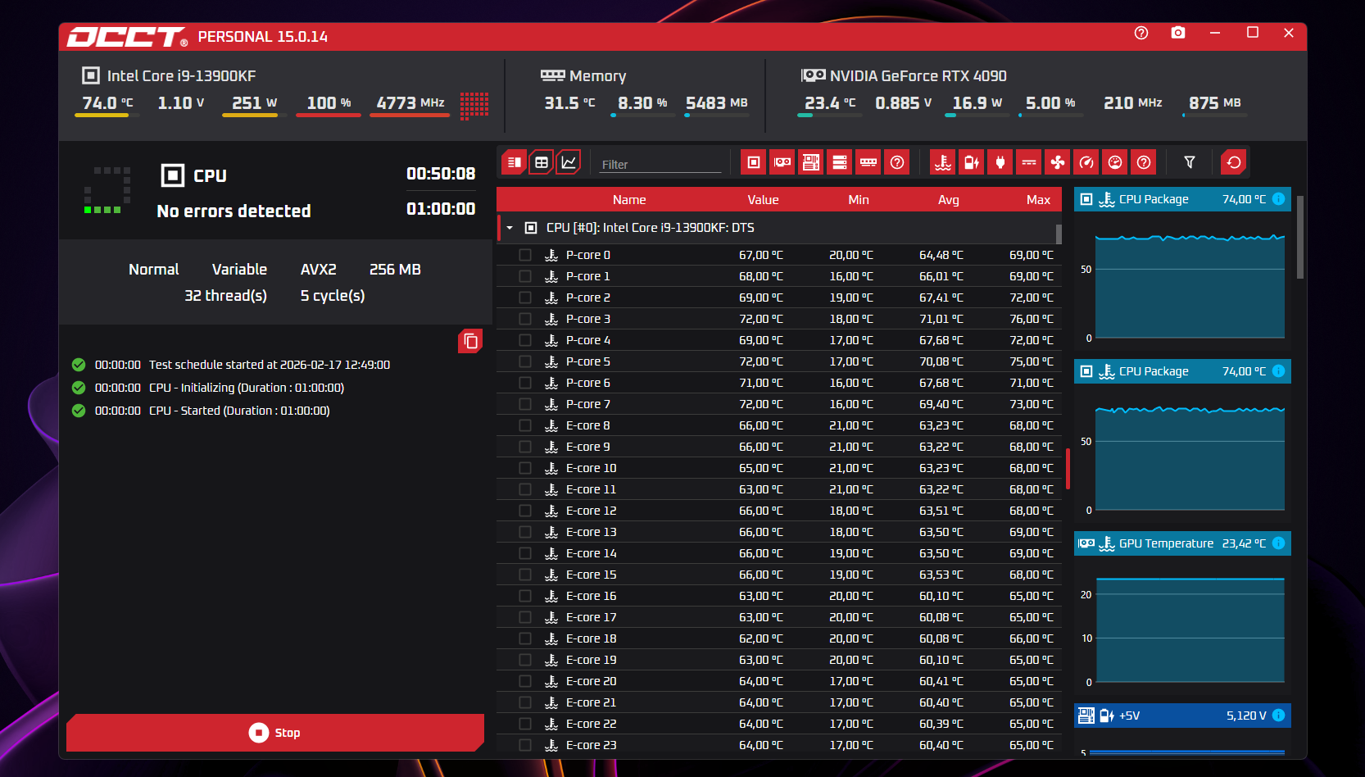Collapse the CPU [#0] Intel Core i9-13900KF group
Screen dimensions: 1365x777
[510, 228]
